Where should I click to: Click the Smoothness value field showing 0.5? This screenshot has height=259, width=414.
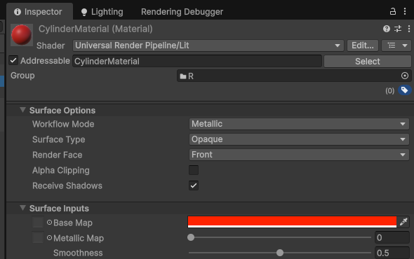pos(392,253)
